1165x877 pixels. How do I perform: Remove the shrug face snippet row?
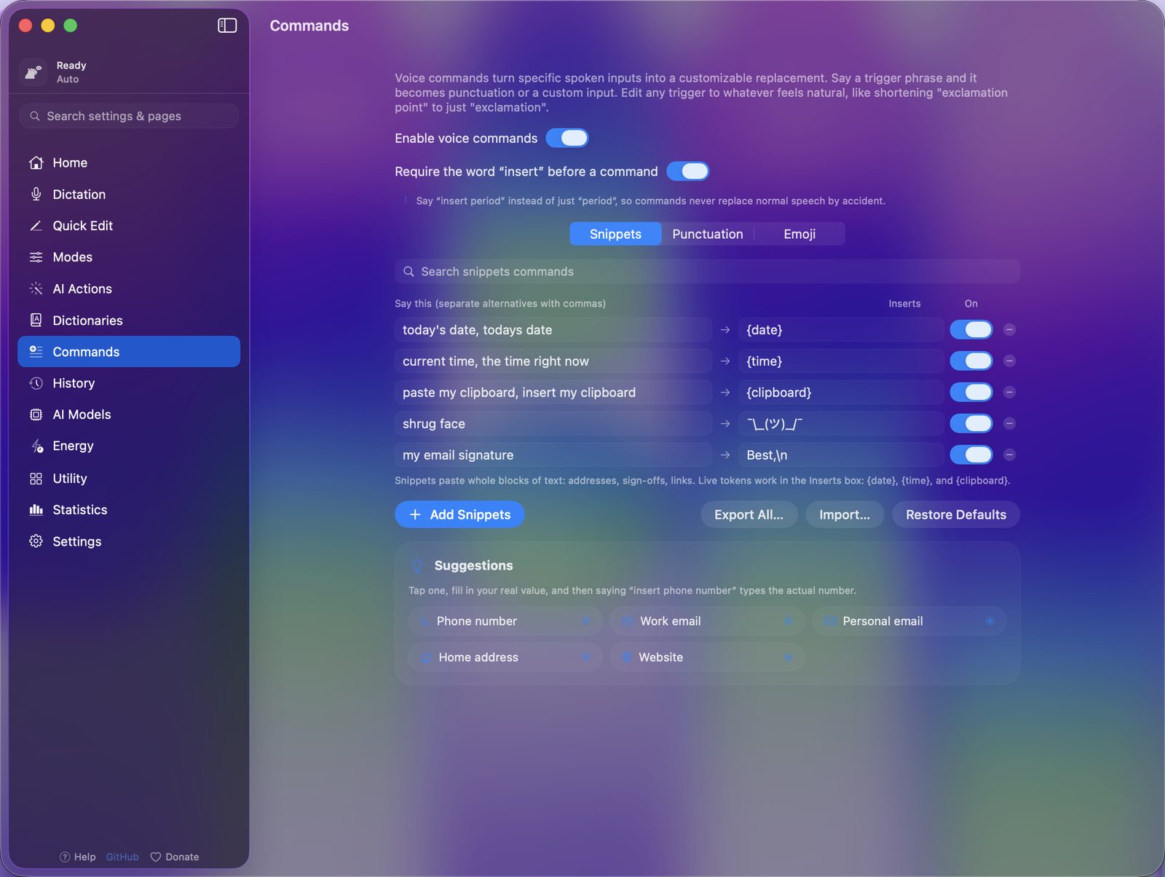[x=1009, y=423]
